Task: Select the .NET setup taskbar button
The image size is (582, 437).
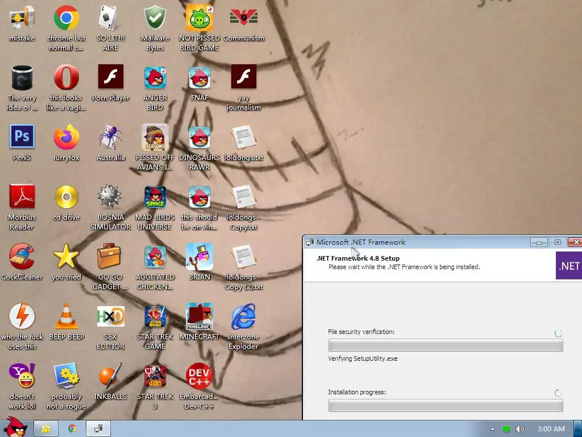Action: (98, 429)
